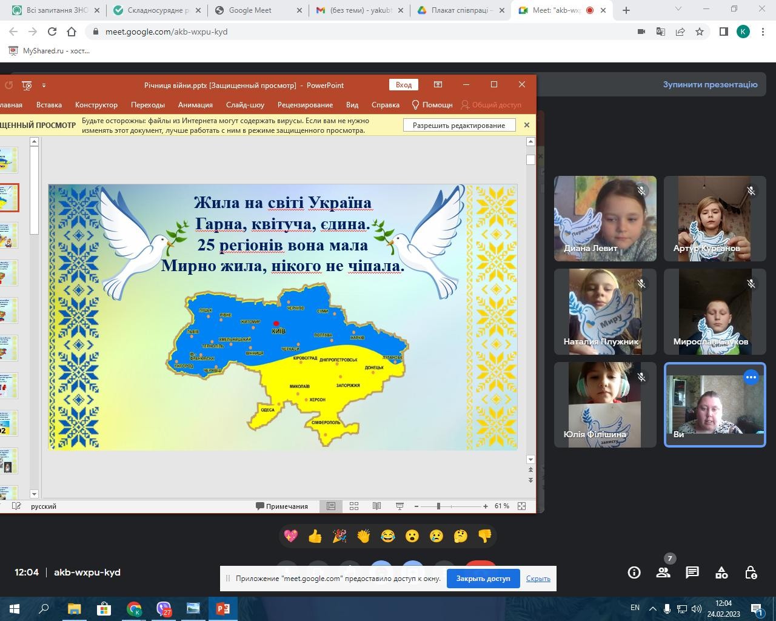Image resolution: width=776 pixels, height=621 pixels.
Task: Click the spell check icon in status bar
Action: point(16,506)
